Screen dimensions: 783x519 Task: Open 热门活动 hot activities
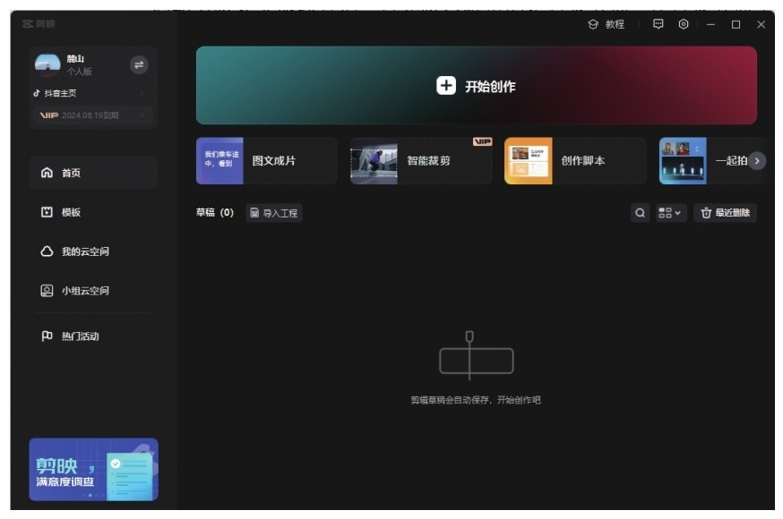(x=93, y=336)
